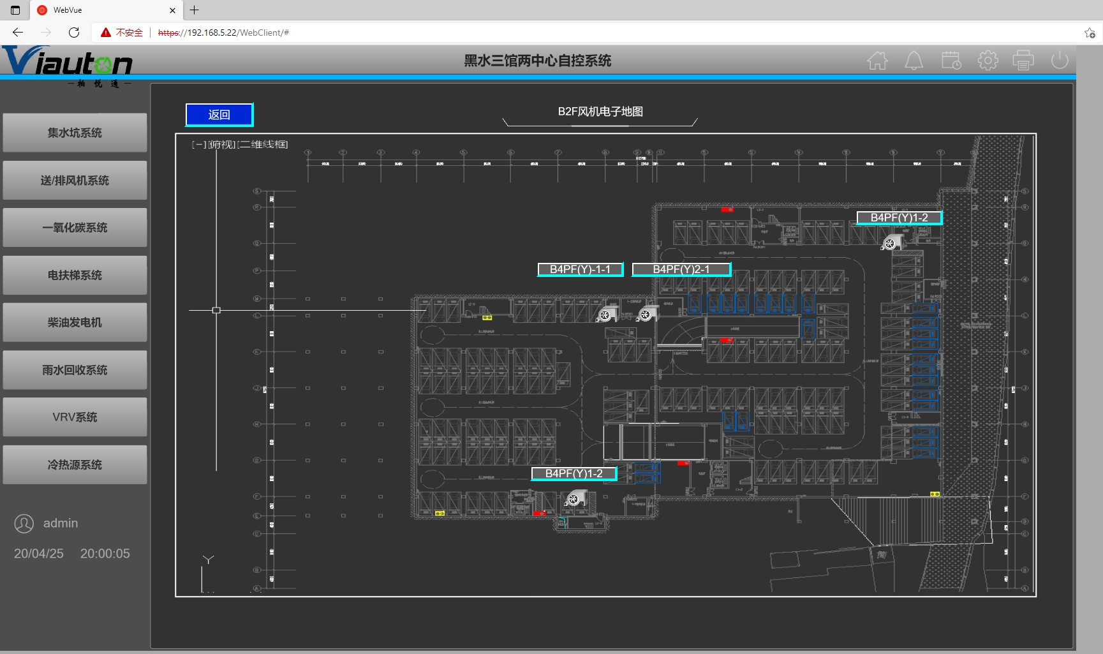The width and height of the screenshot is (1103, 654).
Task: Select the fan icon below B4PF(Y)-1-1
Action: click(x=607, y=314)
